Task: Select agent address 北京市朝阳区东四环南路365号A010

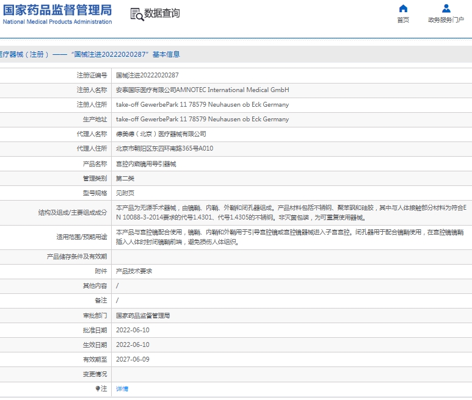Action: [164, 148]
